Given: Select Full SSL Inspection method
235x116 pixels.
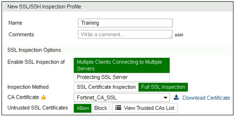Looking at the screenshot, I should (x=163, y=87).
